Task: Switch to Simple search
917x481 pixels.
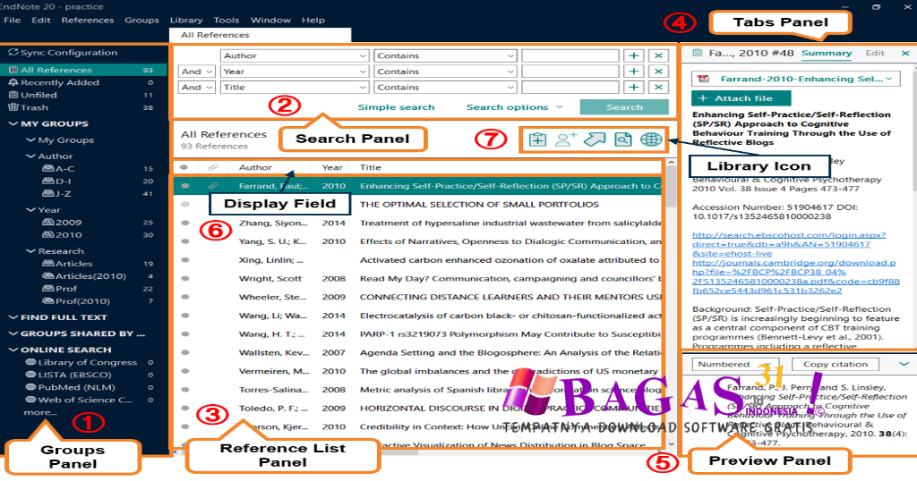Action: pos(396,107)
